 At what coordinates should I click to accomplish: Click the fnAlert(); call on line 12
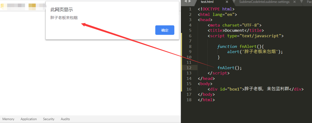coord(229,68)
